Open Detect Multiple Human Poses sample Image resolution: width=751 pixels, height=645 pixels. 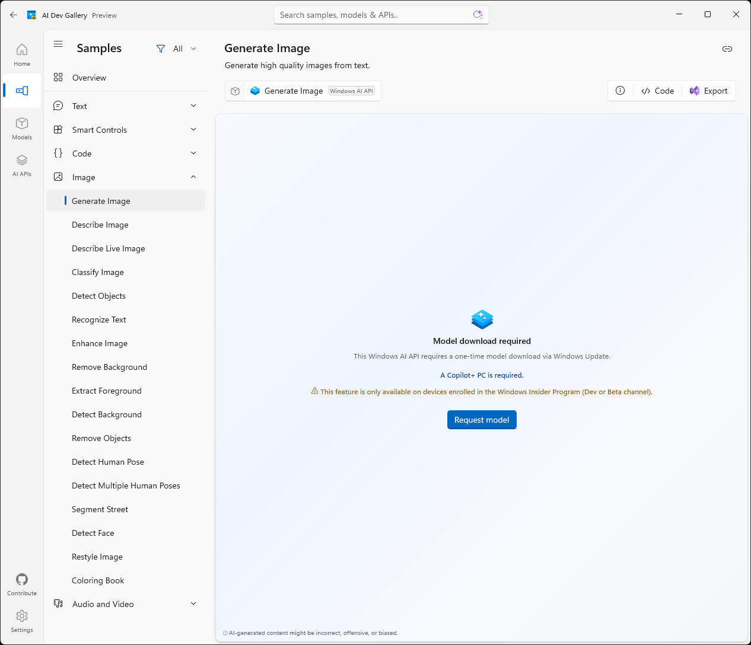(x=126, y=486)
